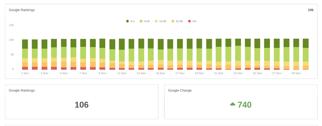Select the 9 Nov bar
Viewport: 322px width, 126px height.
pos(102,54)
